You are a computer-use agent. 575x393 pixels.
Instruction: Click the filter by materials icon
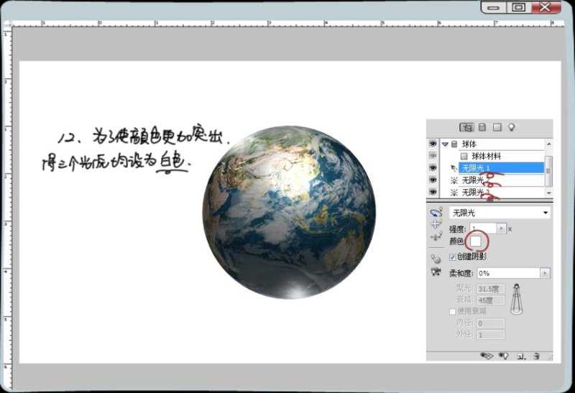pyautogui.click(x=497, y=127)
